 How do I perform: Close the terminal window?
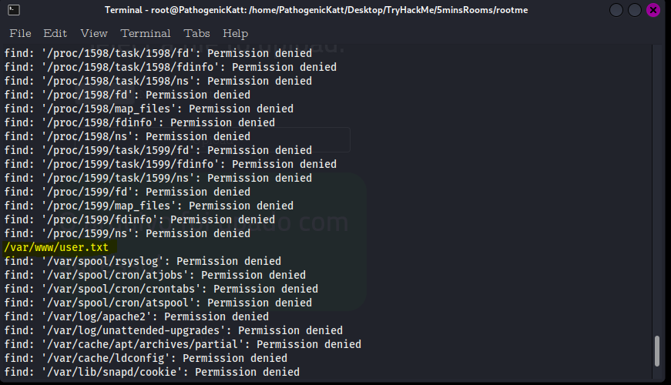tap(653, 10)
